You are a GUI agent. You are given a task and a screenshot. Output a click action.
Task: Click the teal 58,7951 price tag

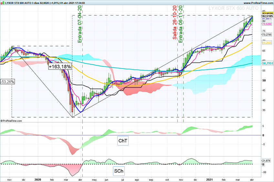267,63
